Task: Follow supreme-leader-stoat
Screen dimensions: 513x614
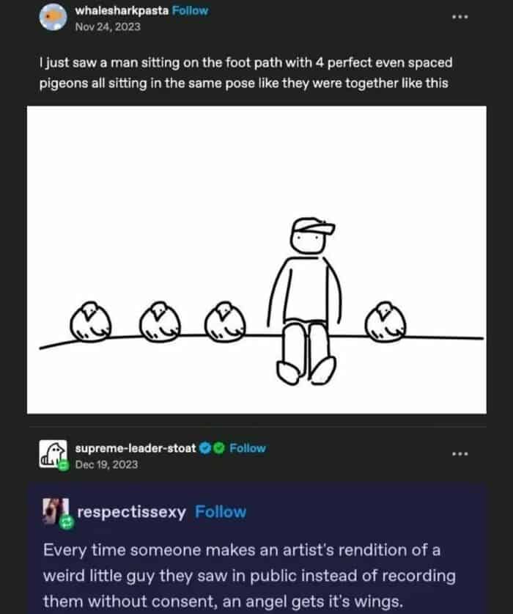Action: coord(248,447)
